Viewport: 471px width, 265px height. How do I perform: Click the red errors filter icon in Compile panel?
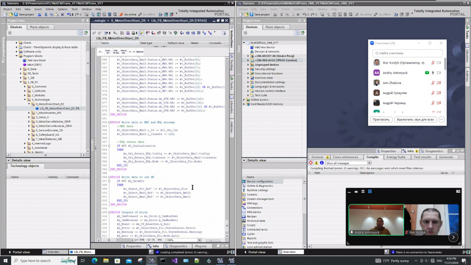click(x=311, y=163)
